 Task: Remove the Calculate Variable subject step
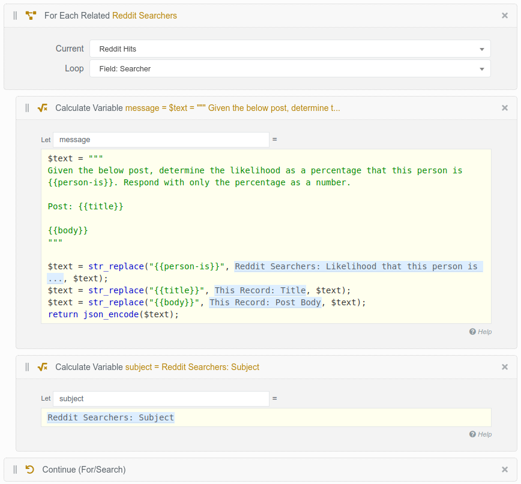click(x=504, y=367)
